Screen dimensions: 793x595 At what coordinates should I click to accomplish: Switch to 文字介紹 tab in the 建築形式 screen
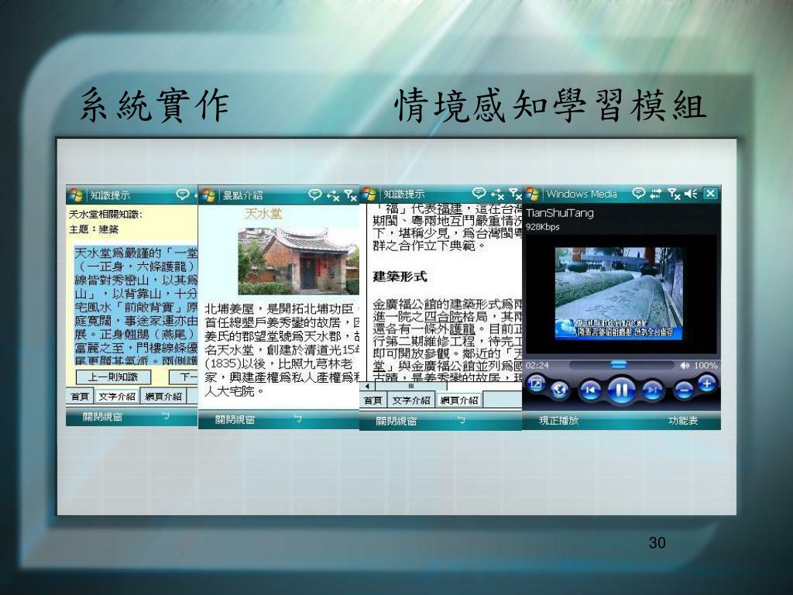coord(411,401)
